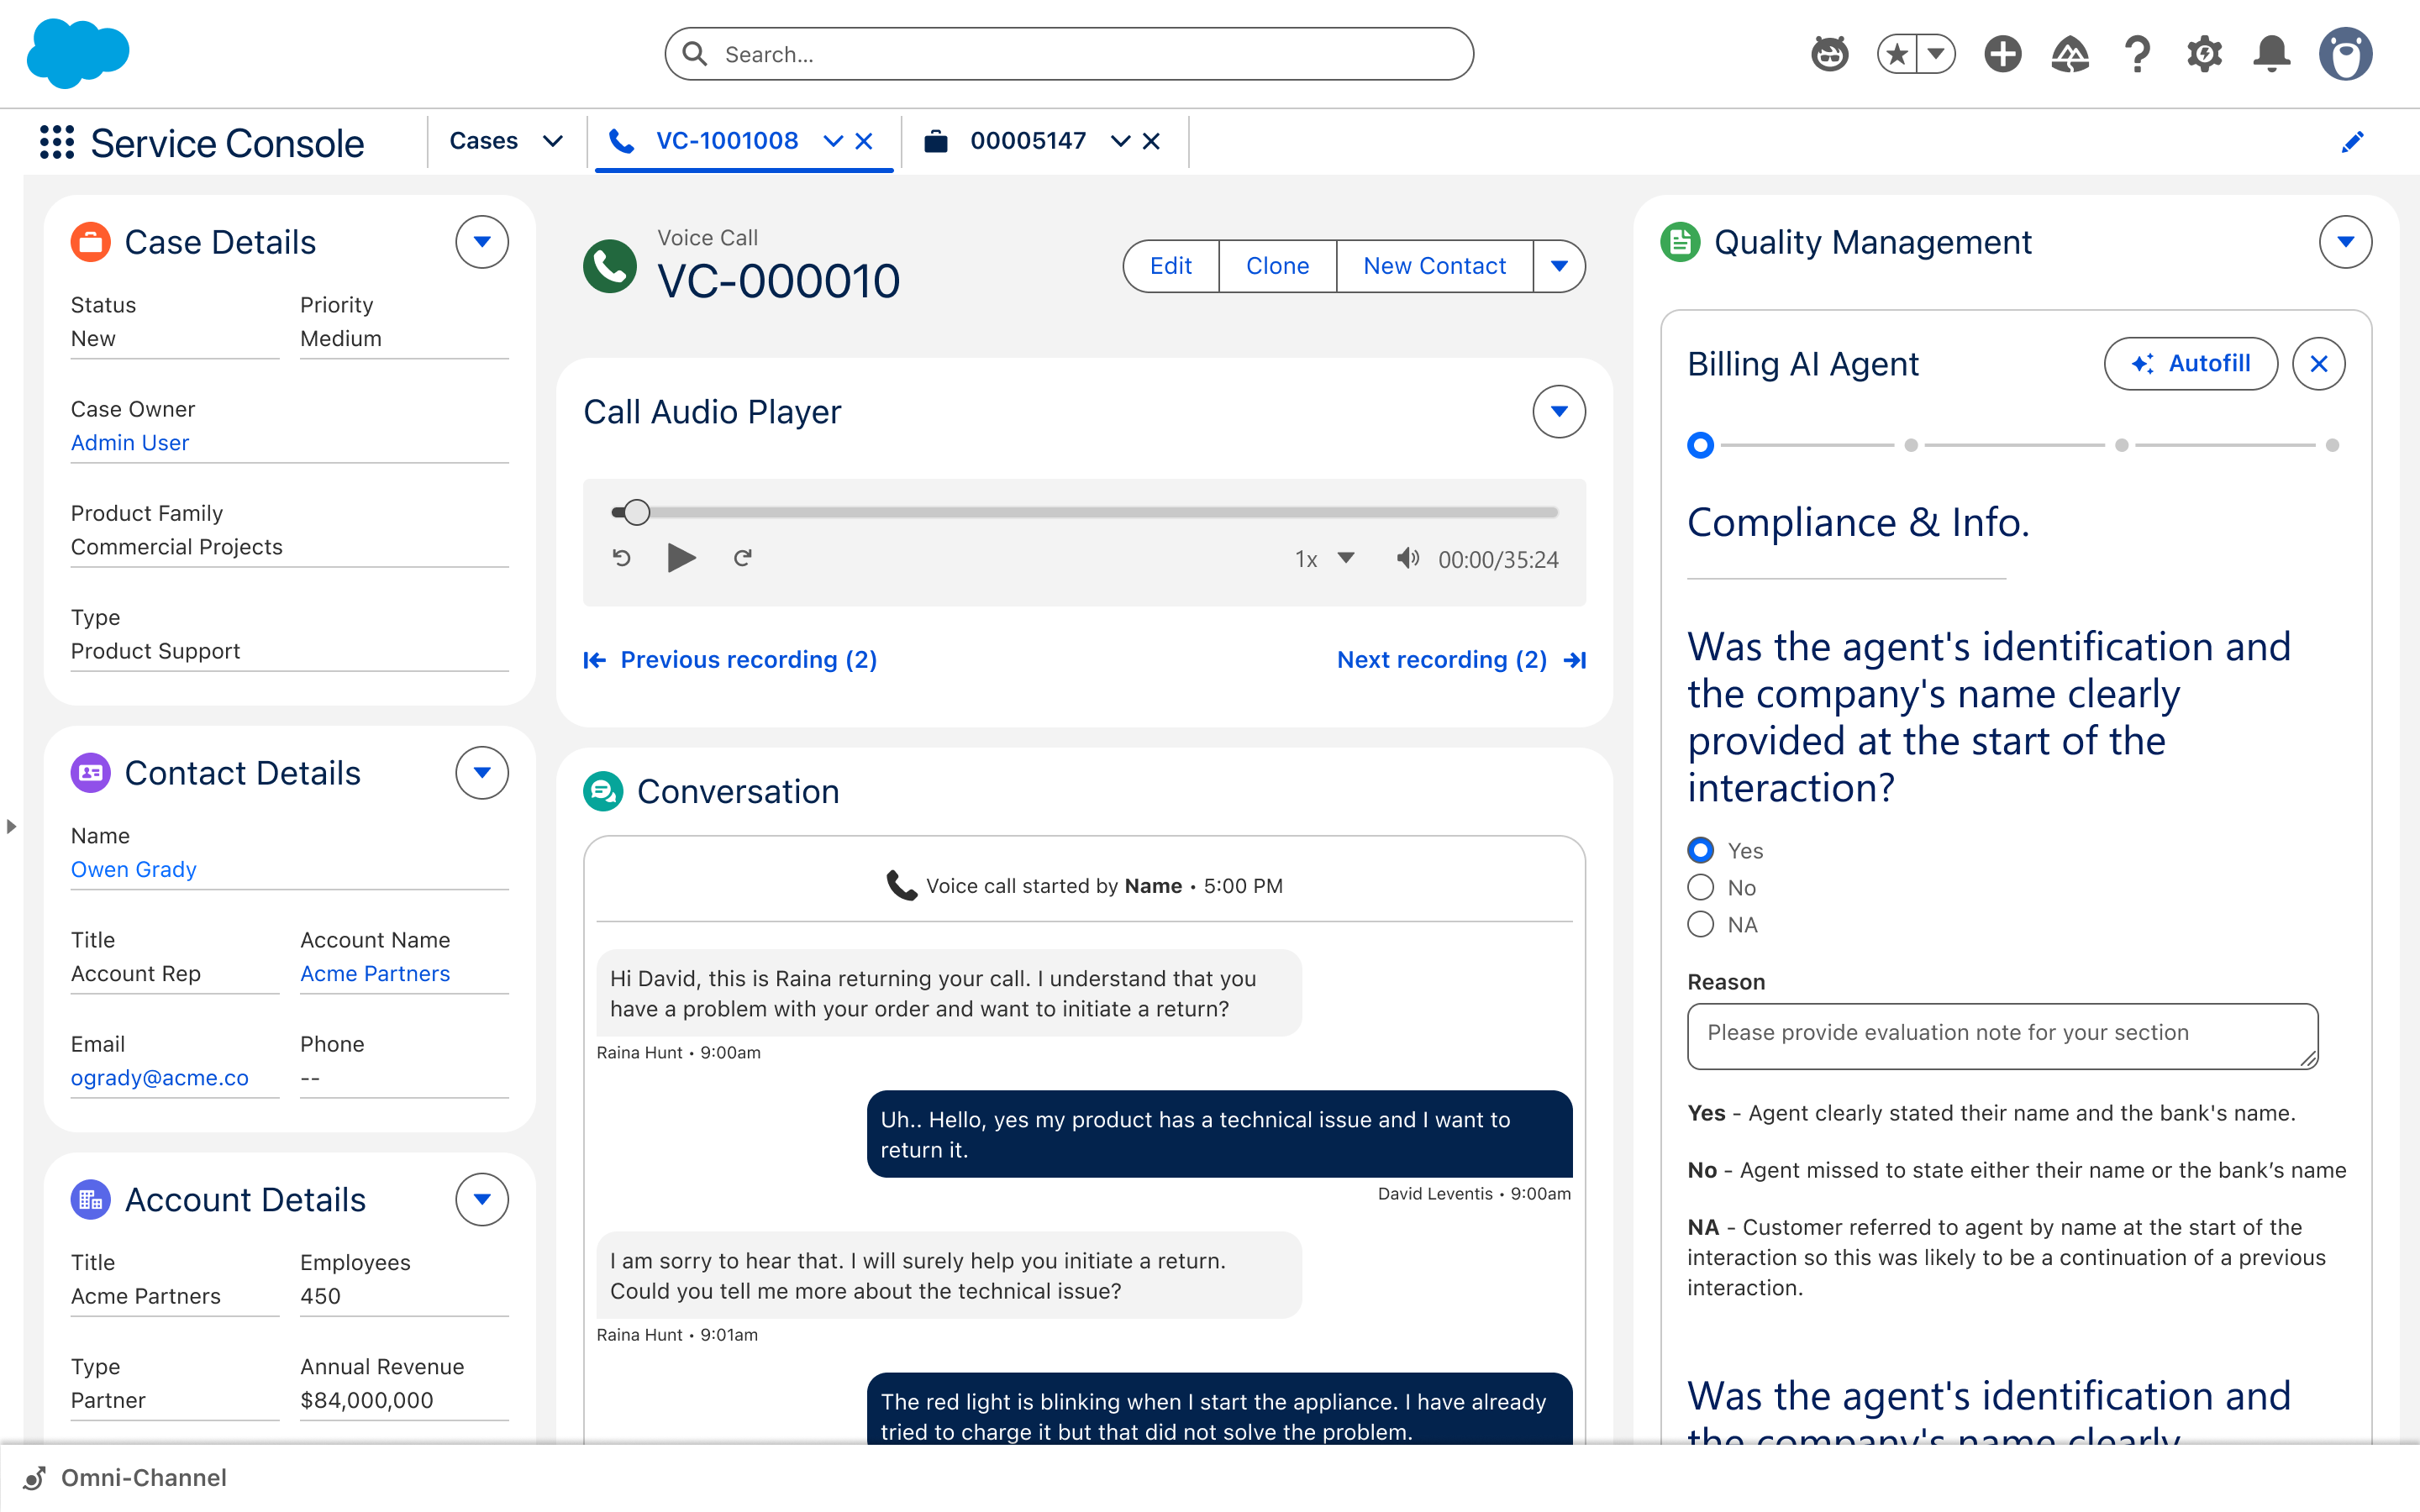Open the Help question mark
The height and width of the screenshot is (1512, 2420).
2138,54
